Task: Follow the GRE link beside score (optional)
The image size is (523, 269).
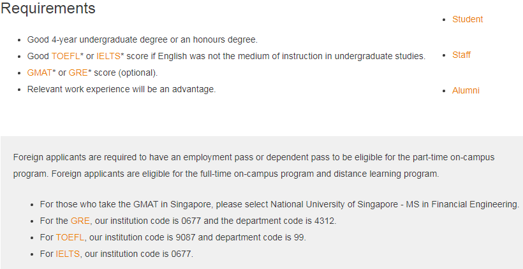Action: [78, 73]
